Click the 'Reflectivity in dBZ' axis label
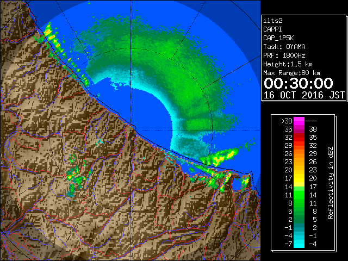 pos(331,183)
